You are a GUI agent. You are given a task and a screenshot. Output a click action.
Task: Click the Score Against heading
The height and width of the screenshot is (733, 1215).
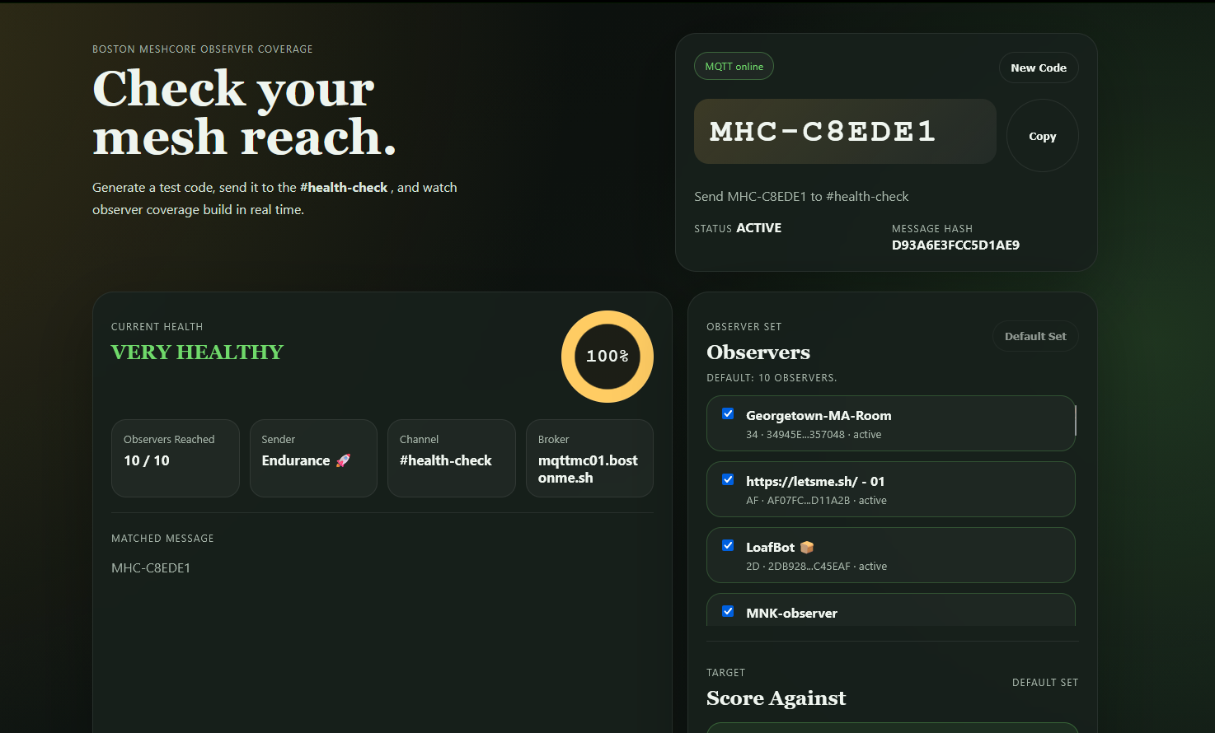[x=776, y=698]
